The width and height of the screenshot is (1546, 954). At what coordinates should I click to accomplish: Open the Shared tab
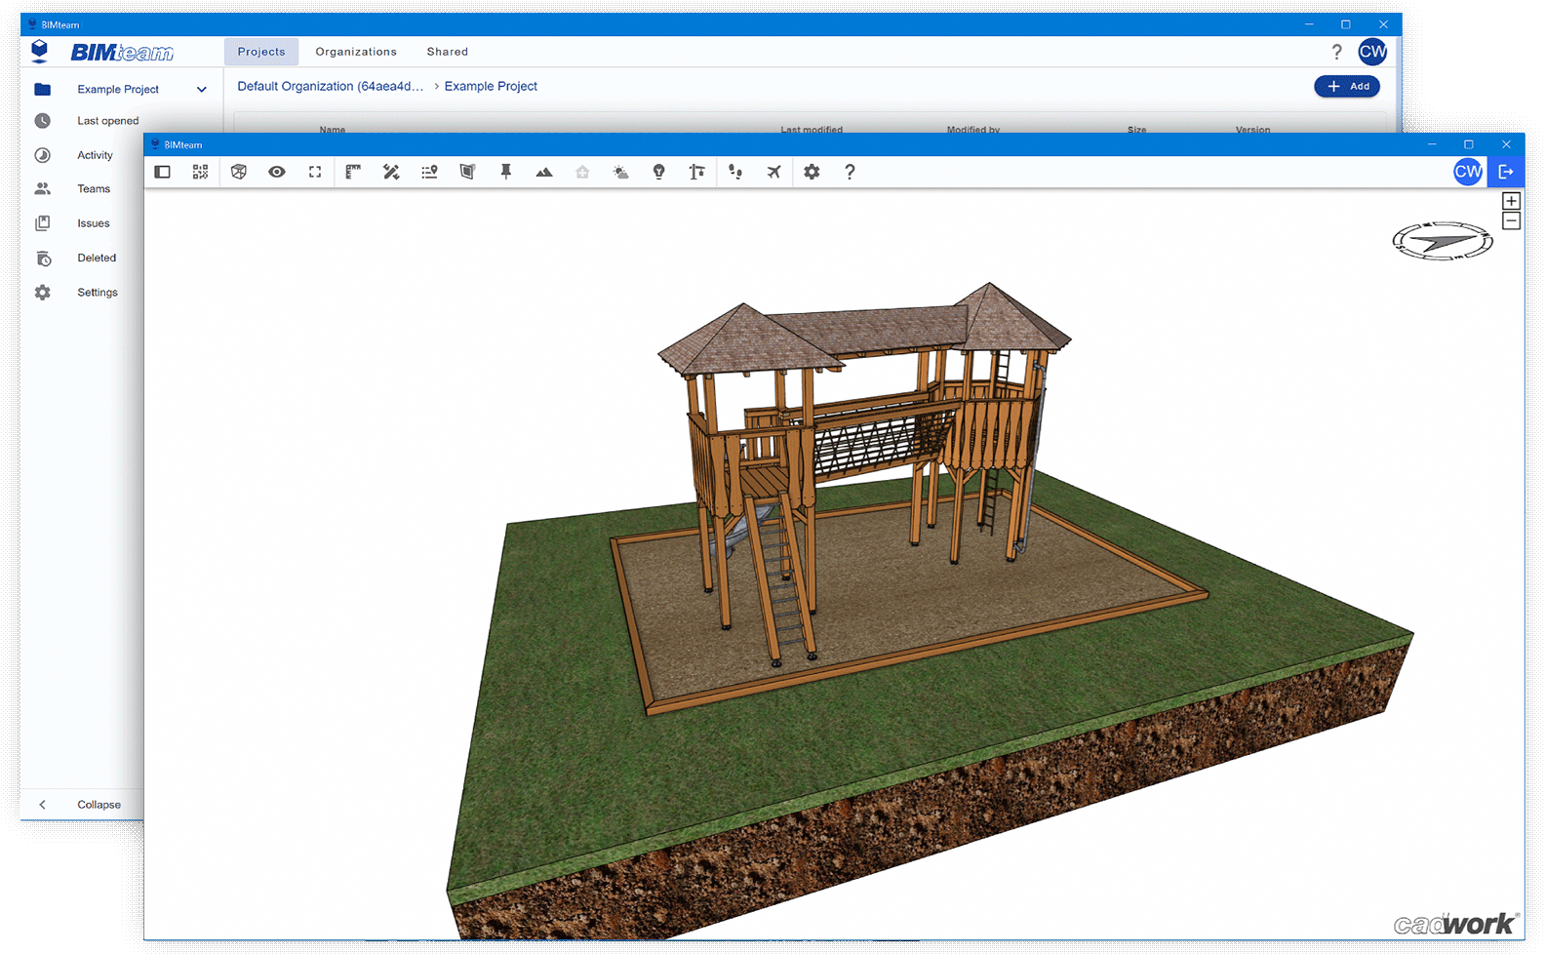447,52
